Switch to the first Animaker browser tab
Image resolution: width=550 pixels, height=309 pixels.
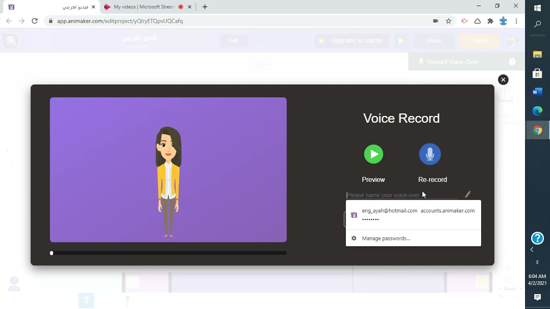click(x=52, y=7)
